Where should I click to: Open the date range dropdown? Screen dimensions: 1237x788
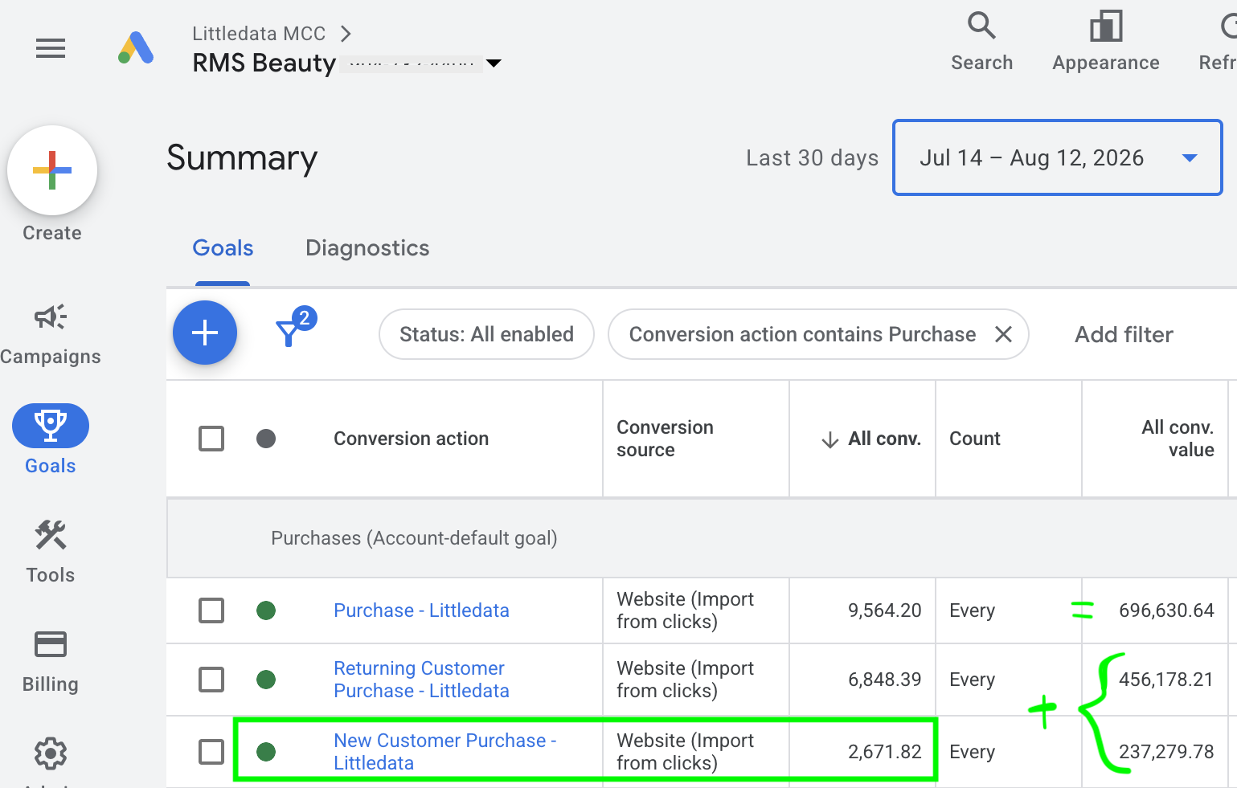point(1058,157)
